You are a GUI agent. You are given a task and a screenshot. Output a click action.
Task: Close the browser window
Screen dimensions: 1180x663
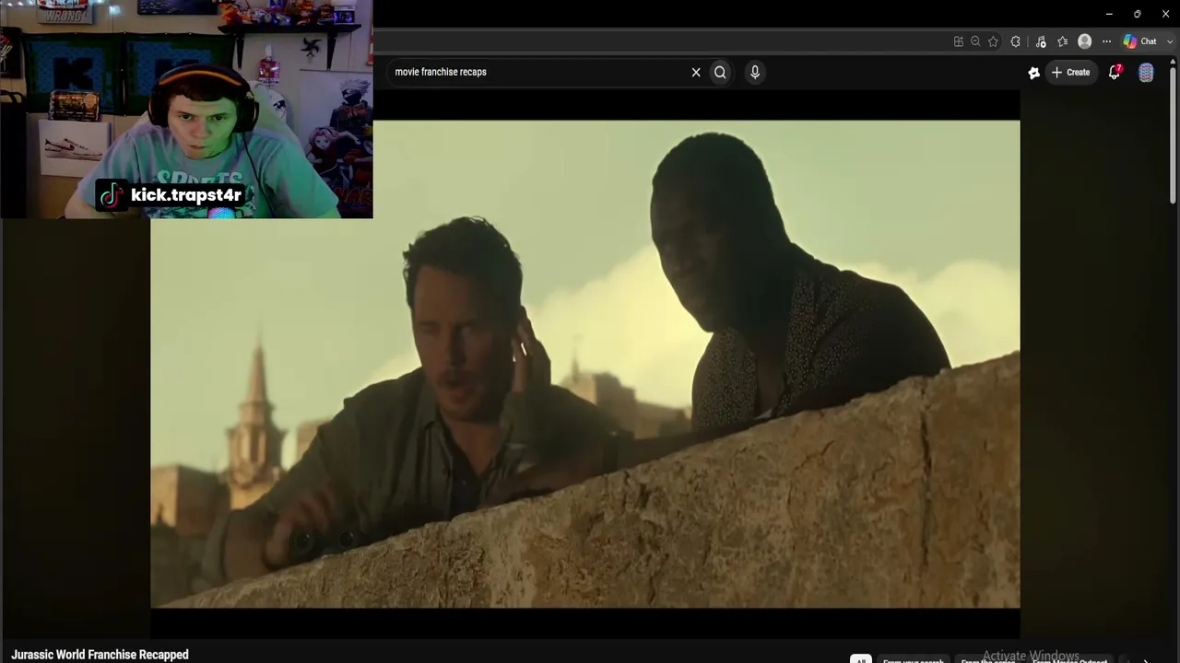(1165, 14)
